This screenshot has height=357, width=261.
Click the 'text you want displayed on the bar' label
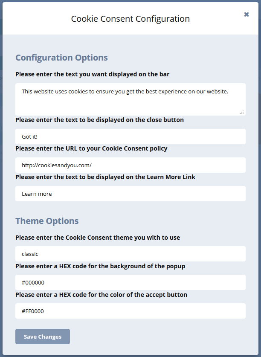pos(92,74)
